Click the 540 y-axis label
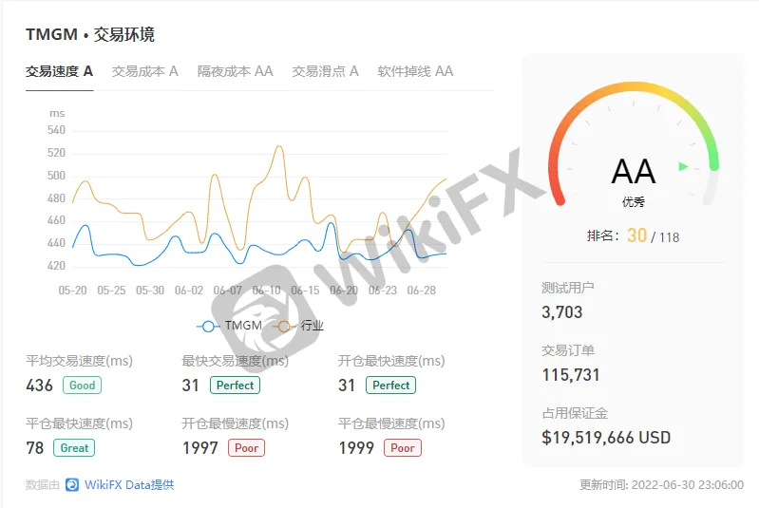The height and width of the screenshot is (508, 759). click(56, 130)
